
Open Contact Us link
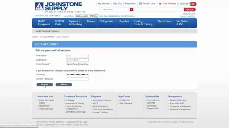pyautogui.click(x=124, y=100)
